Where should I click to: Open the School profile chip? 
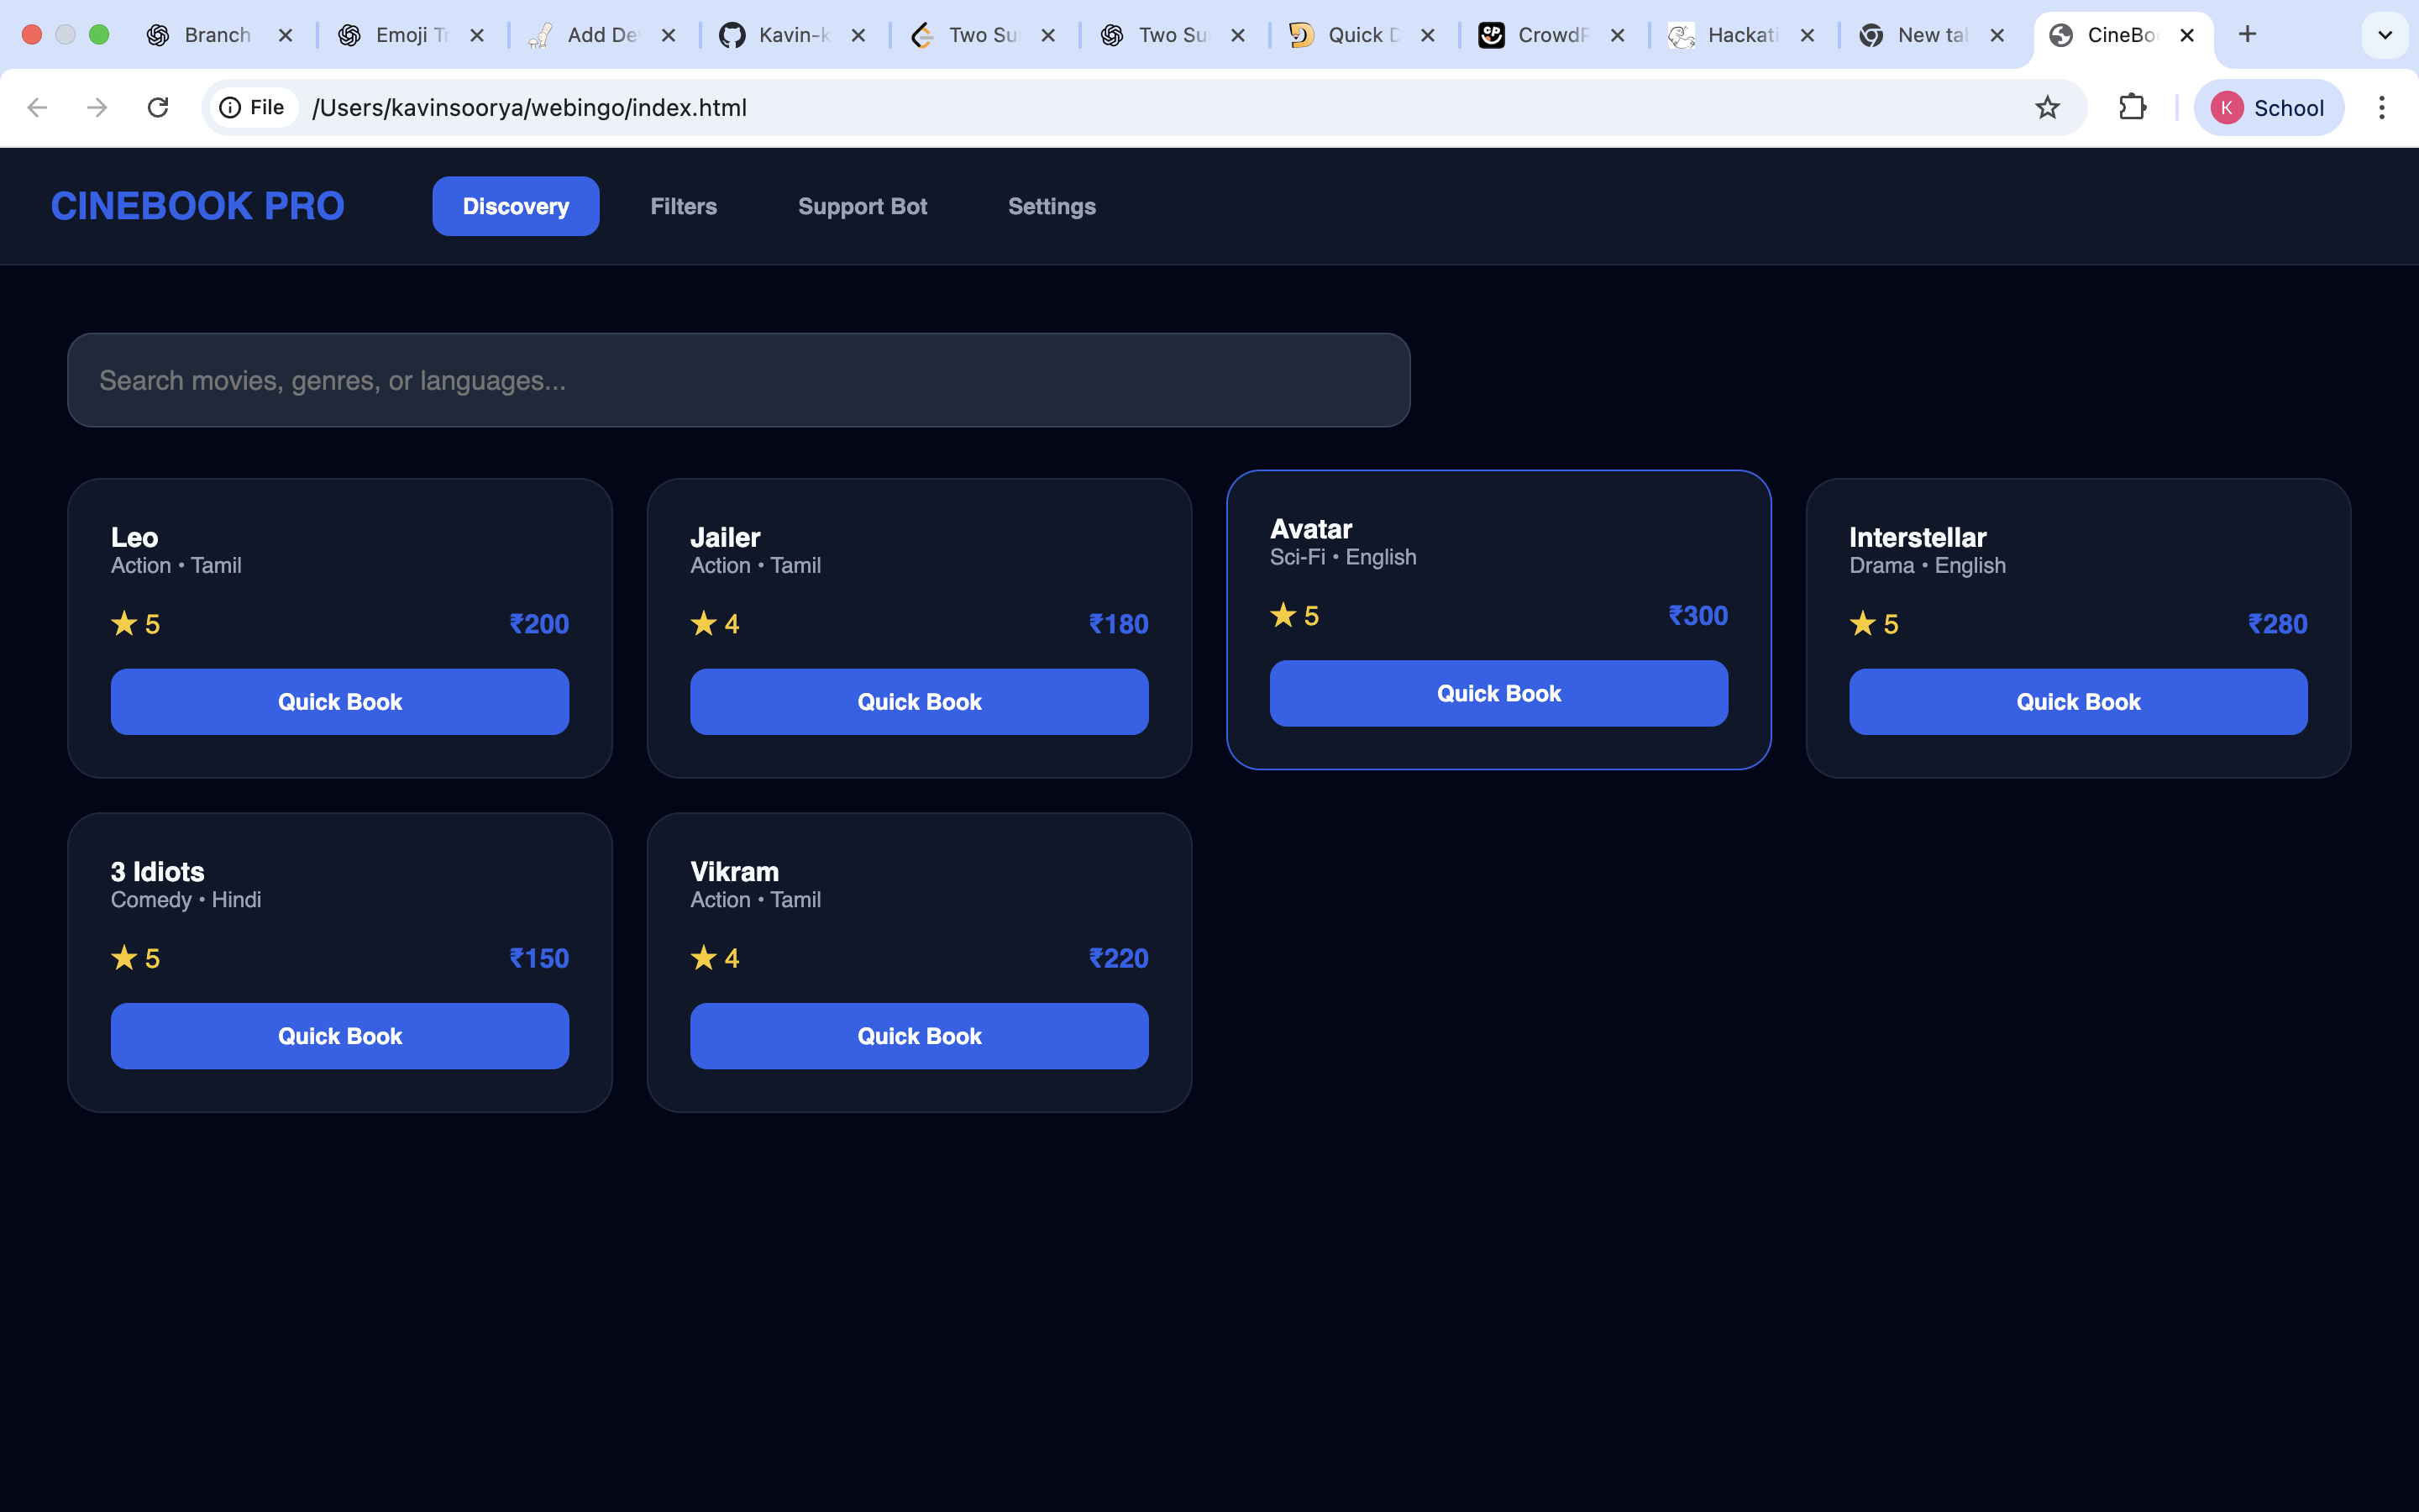coord(2268,107)
